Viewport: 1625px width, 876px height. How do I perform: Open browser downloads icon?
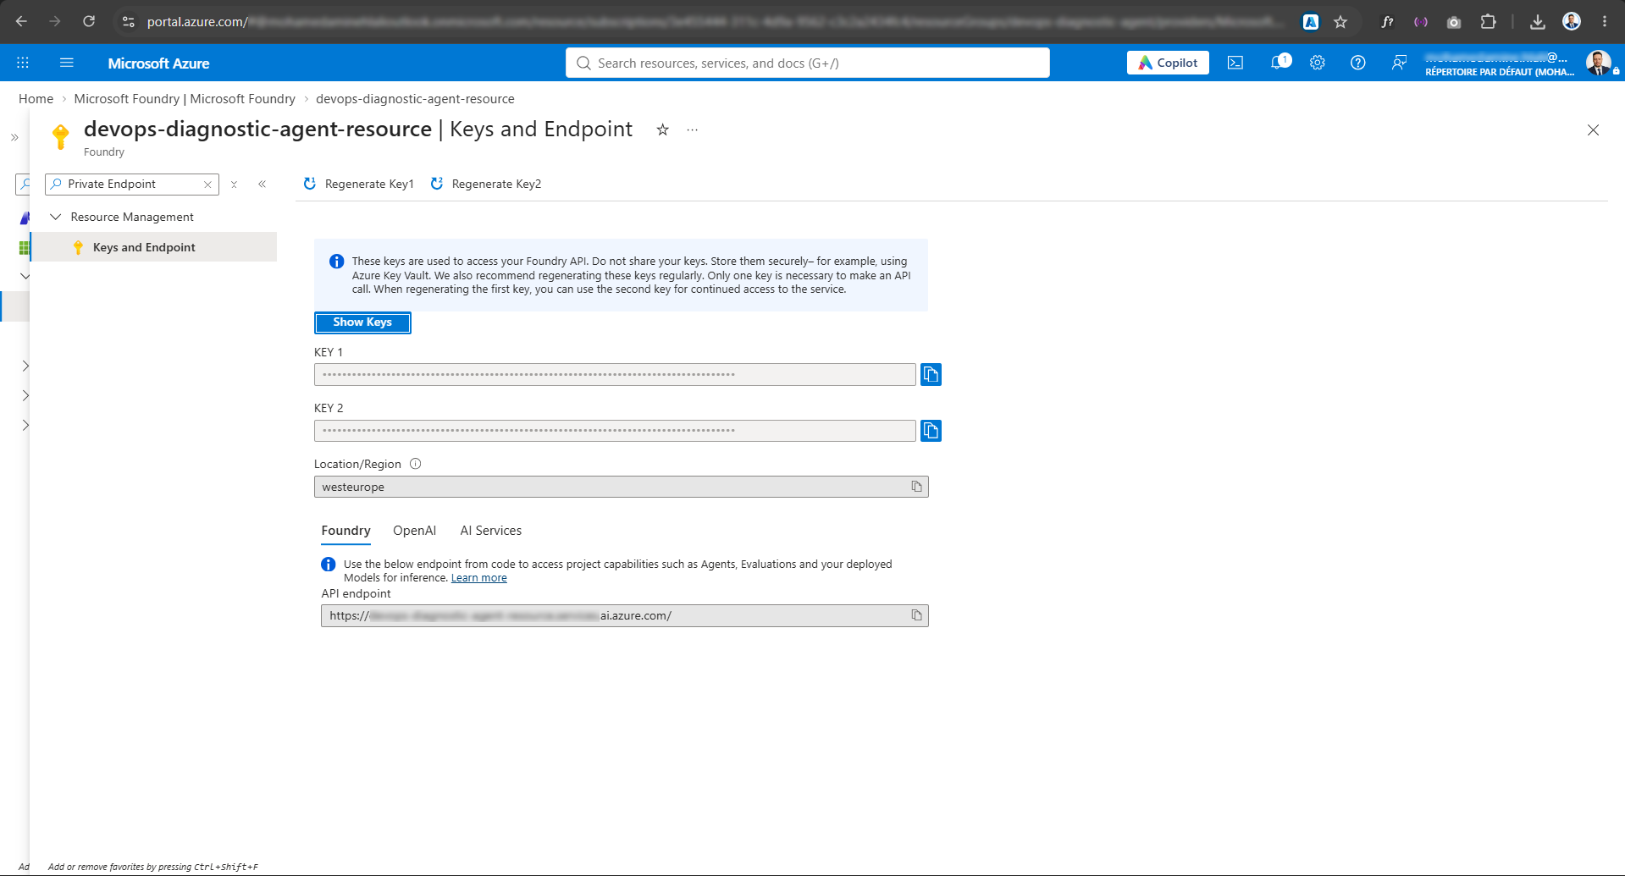pos(1538,22)
